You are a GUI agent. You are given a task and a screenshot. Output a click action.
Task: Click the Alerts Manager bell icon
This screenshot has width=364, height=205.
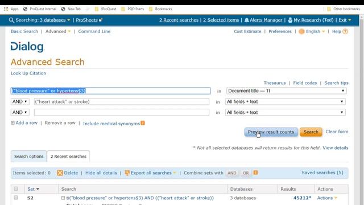(246, 20)
